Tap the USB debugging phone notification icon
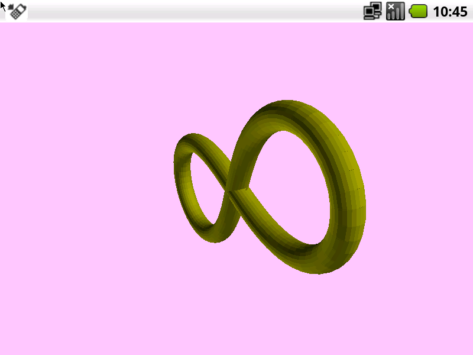 [x=17, y=11]
